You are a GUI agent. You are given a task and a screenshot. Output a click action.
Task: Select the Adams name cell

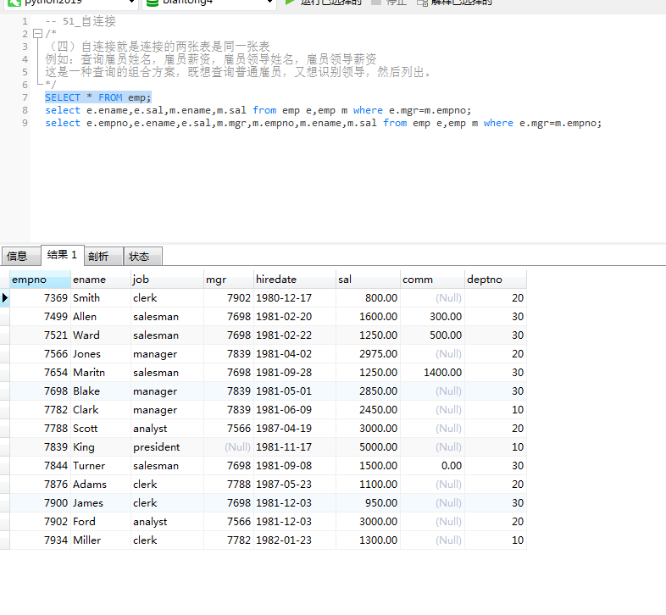point(101,485)
